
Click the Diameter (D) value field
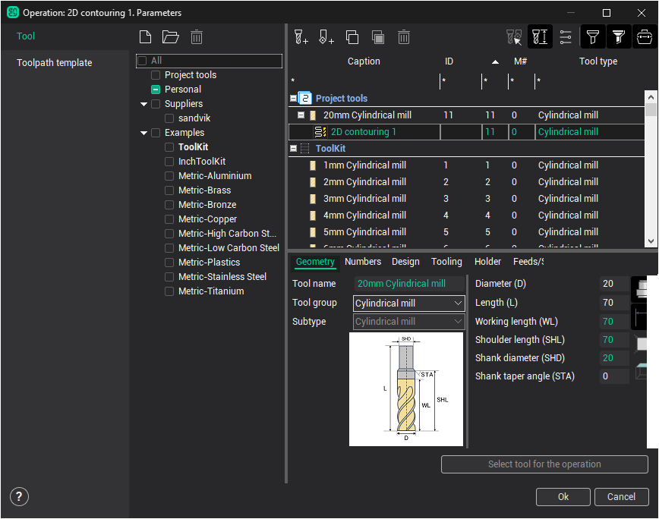click(613, 284)
